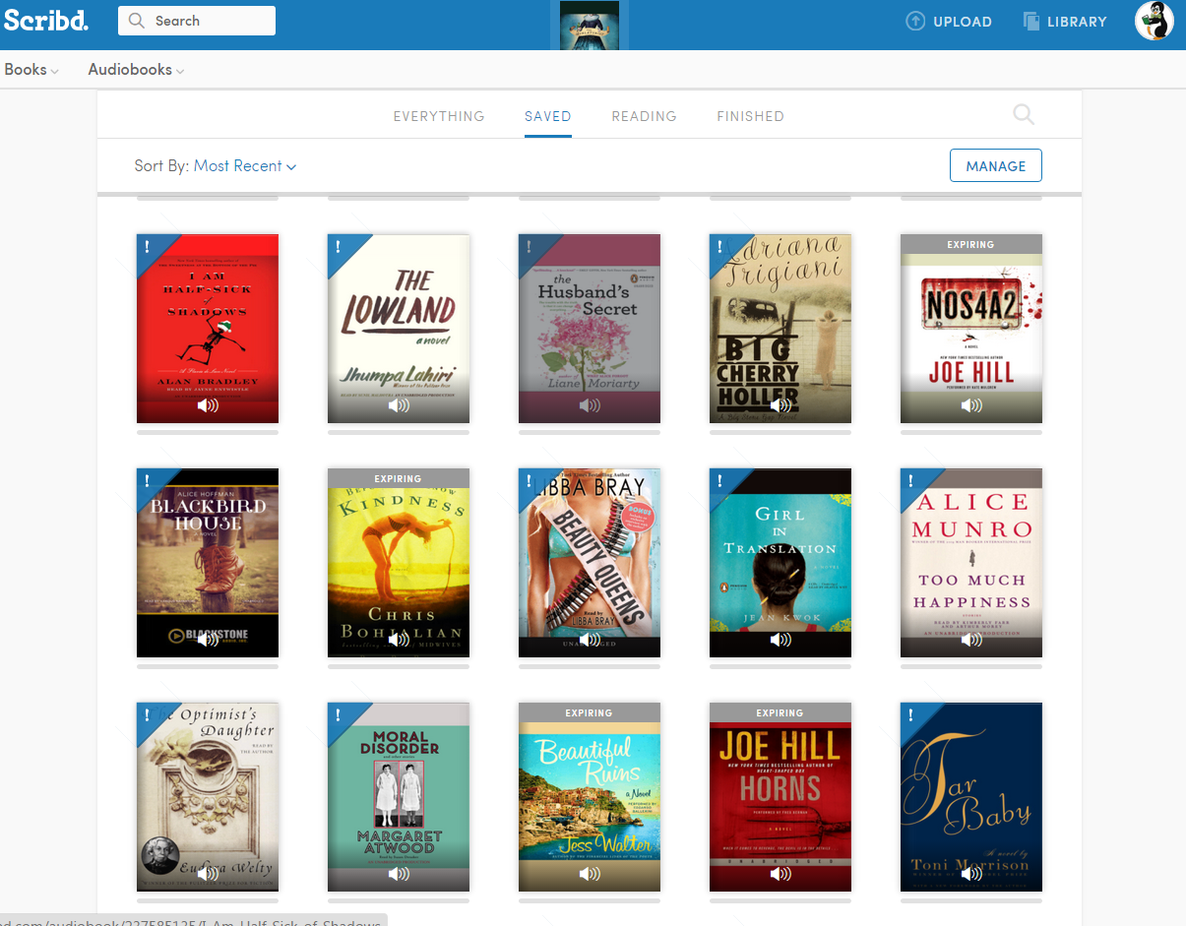Switch to the Everything tab
The height and width of the screenshot is (926, 1186).
[x=439, y=116]
